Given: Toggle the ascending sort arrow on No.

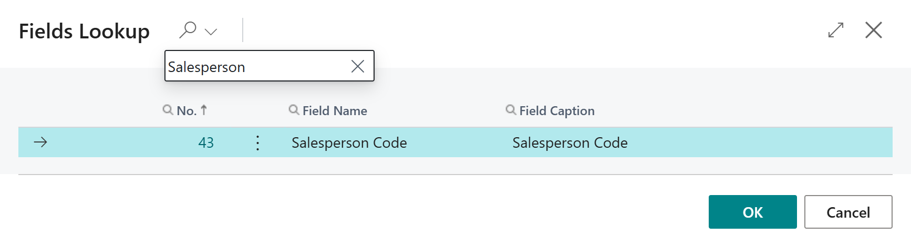Looking at the screenshot, I should [204, 110].
